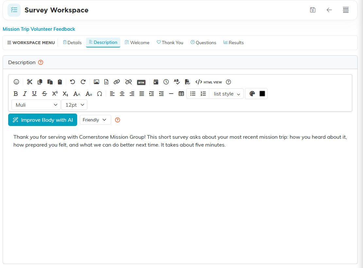
Task: Toggle superscript formatting
Action: tap(55, 94)
